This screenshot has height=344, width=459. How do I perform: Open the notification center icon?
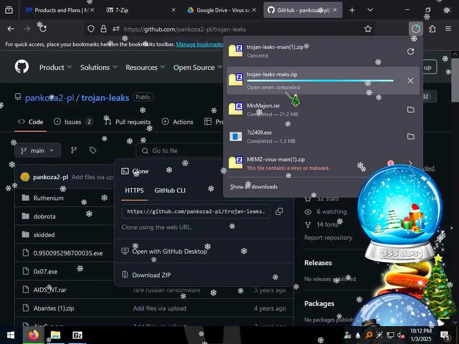point(445,335)
